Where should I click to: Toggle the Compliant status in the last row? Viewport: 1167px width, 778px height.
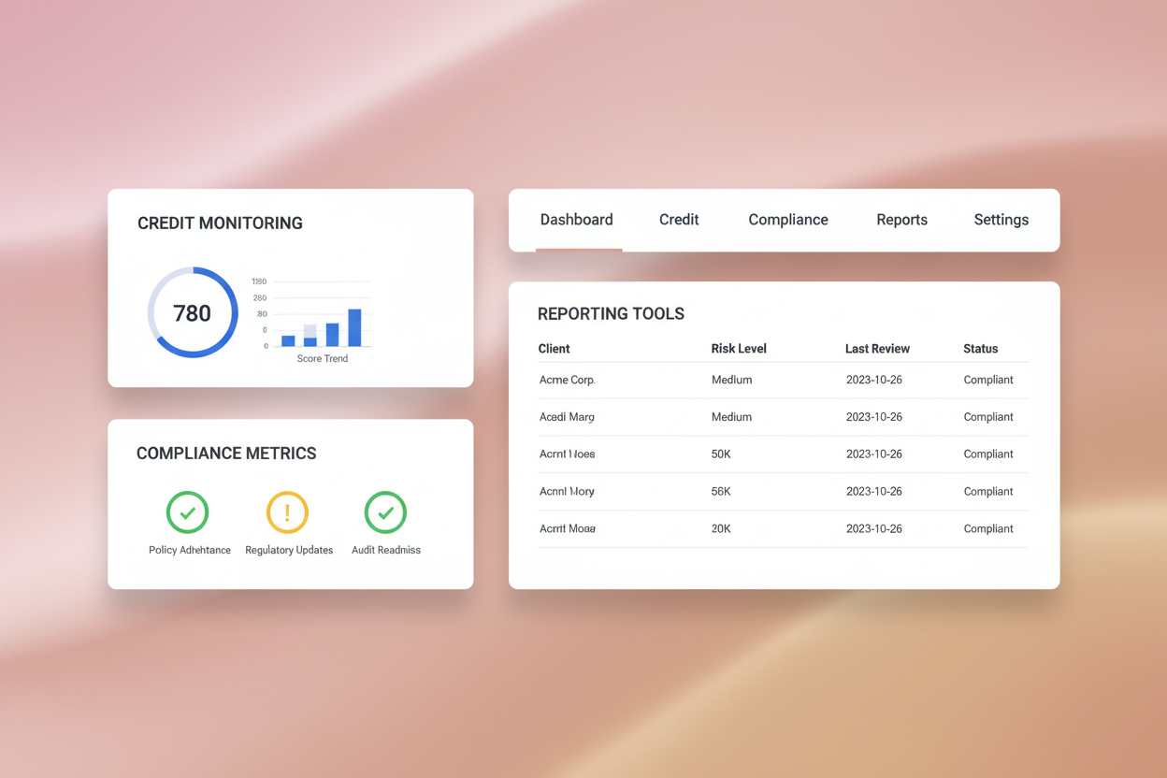tap(988, 528)
